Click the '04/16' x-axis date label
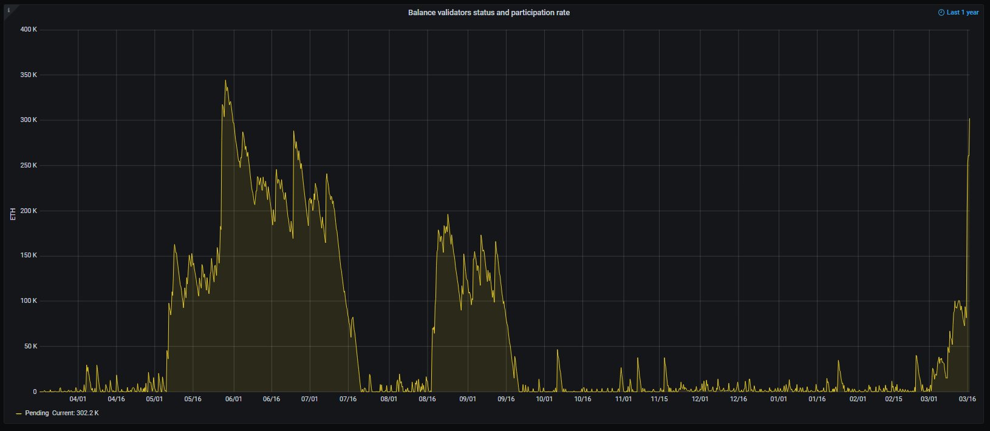This screenshot has width=990, height=431. click(x=116, y=399)
